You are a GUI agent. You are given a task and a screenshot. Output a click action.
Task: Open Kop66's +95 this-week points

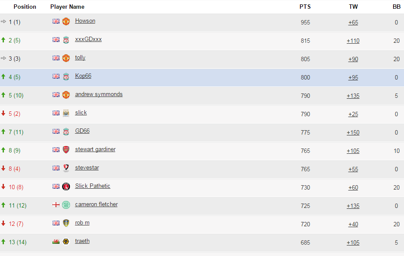point(353,77)
